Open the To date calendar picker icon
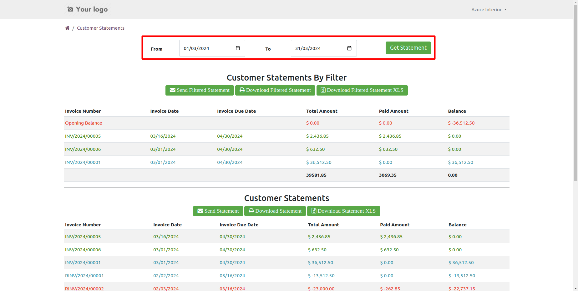The width and height of the screenshot is (578, 291). click(349, 48)
